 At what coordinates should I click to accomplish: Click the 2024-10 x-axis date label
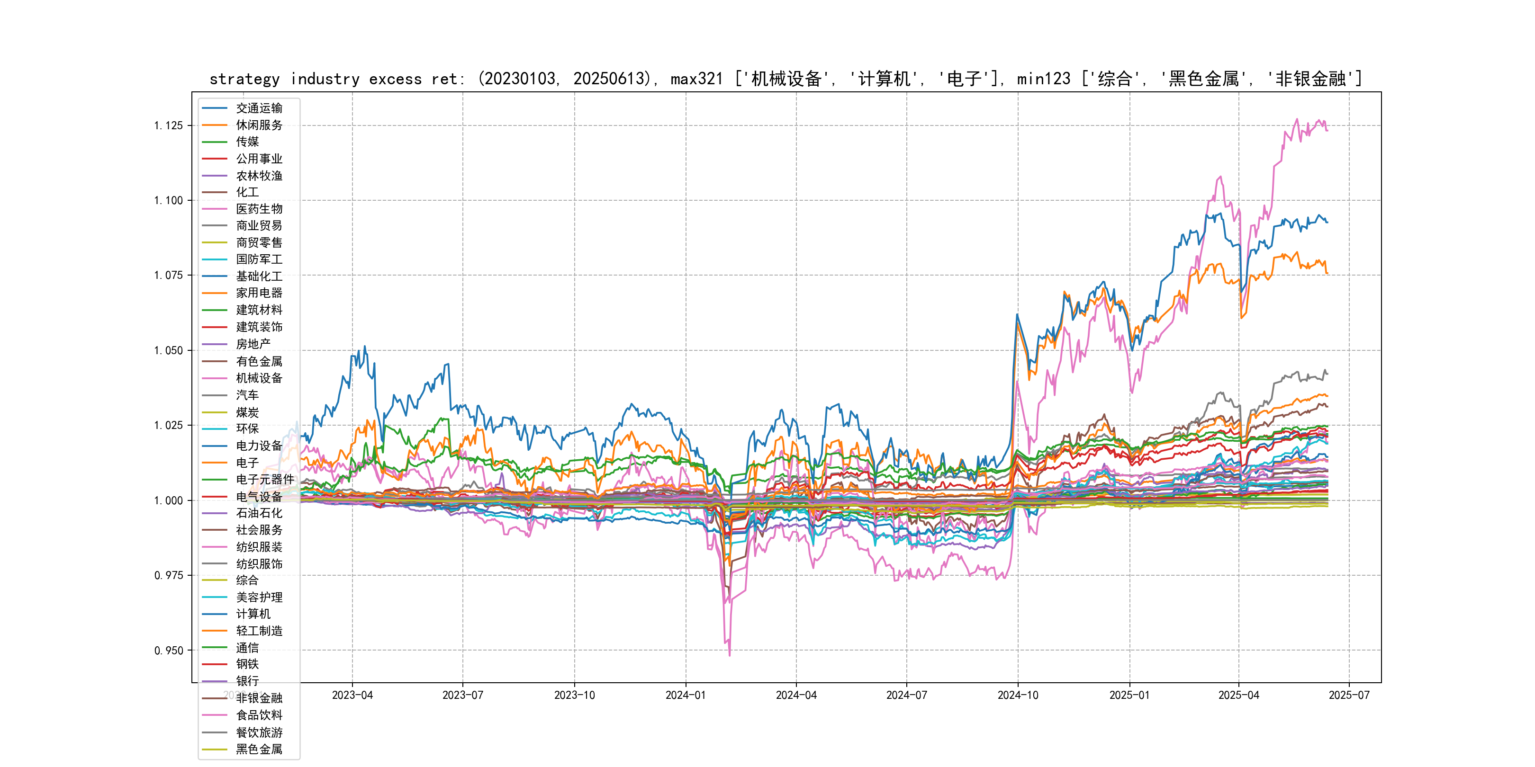point(1018,695)
